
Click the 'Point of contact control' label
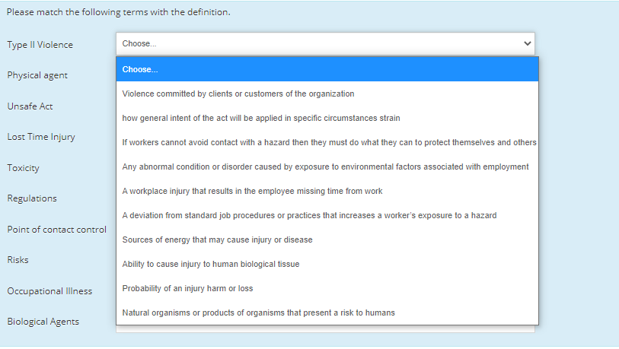(56, 230)
